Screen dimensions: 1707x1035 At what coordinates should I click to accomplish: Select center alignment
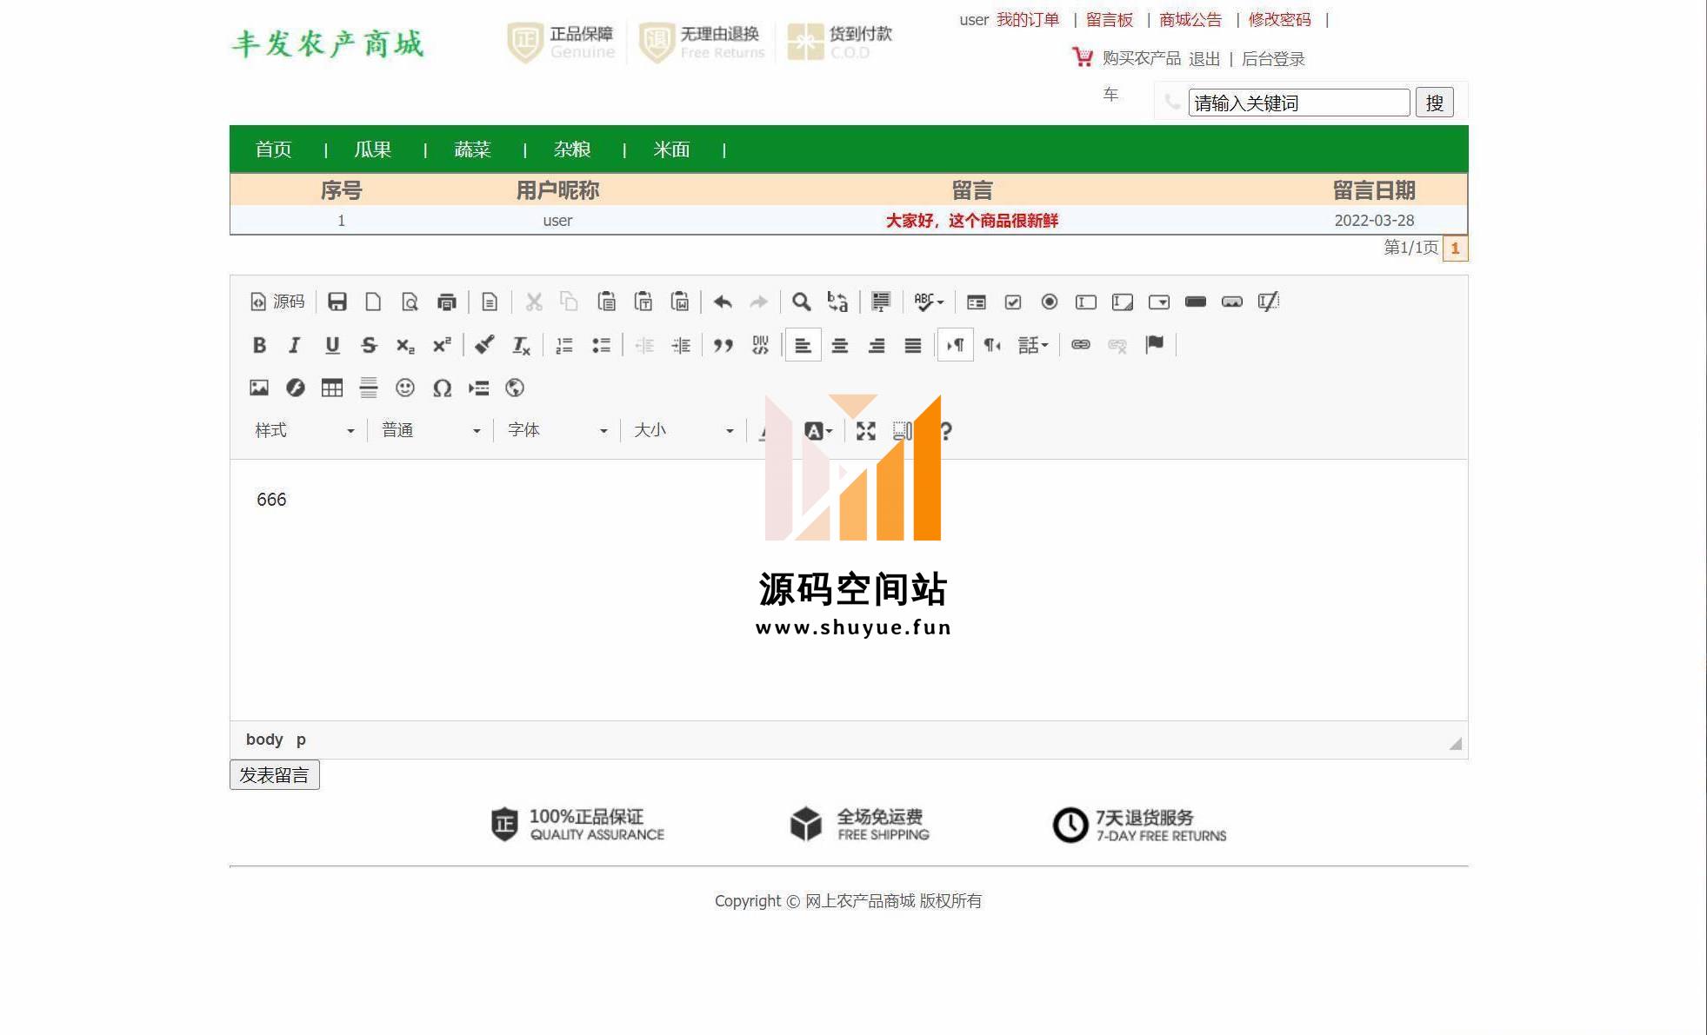point(840,345)
